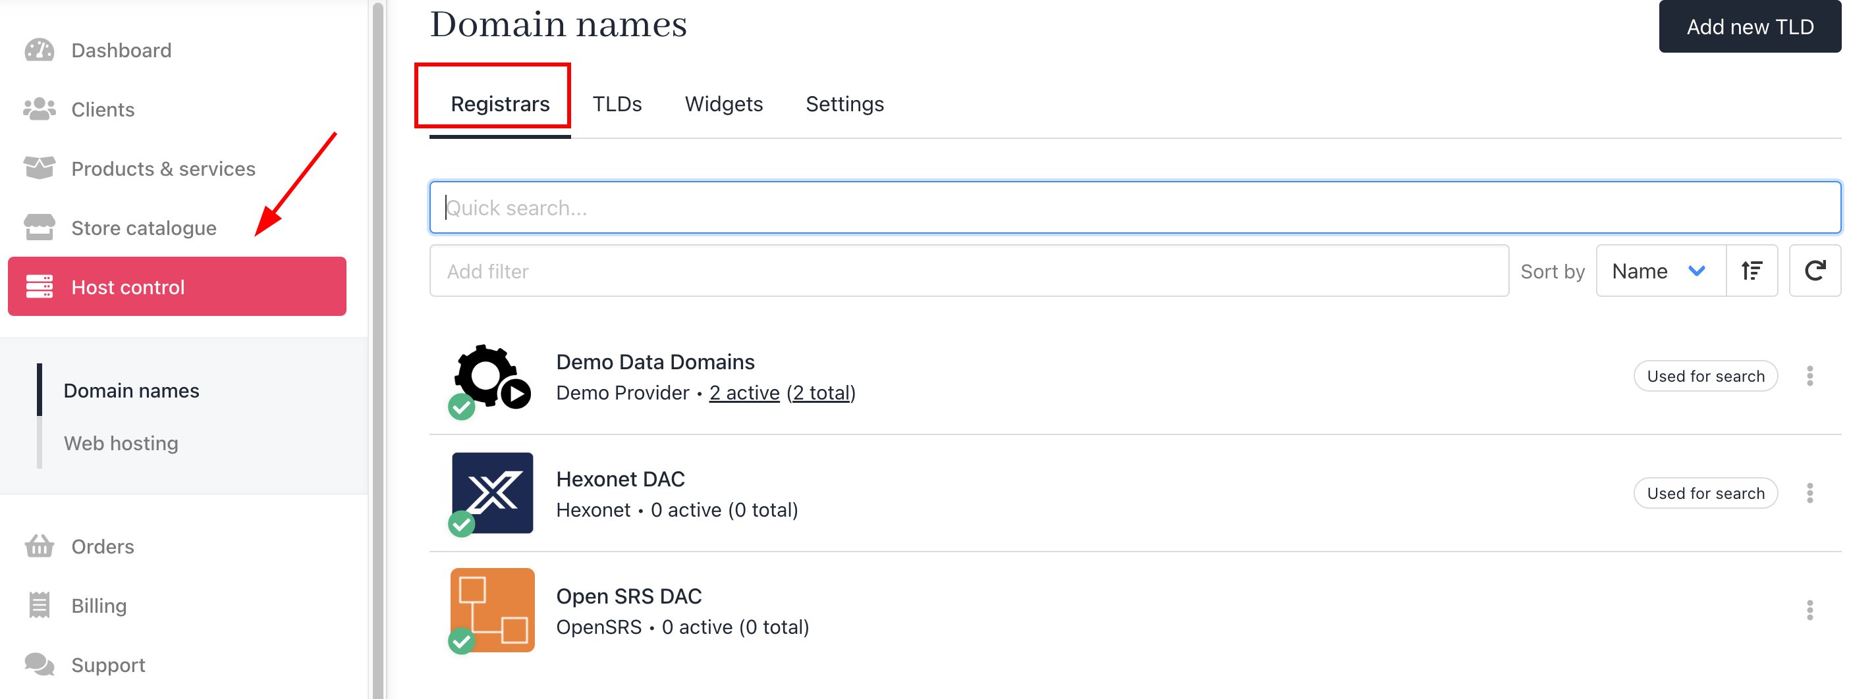1876x699 pixels.
Task: Focus the Quick search input field
Action: tap(1135, 208)
